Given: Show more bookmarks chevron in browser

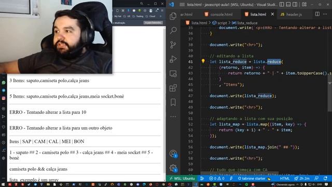Looking at the screenshot, I should click(x=160, y=16).
